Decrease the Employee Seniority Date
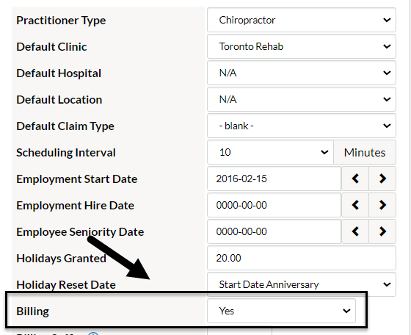This screenshot has width=411, height=335. tap(355, 231)
